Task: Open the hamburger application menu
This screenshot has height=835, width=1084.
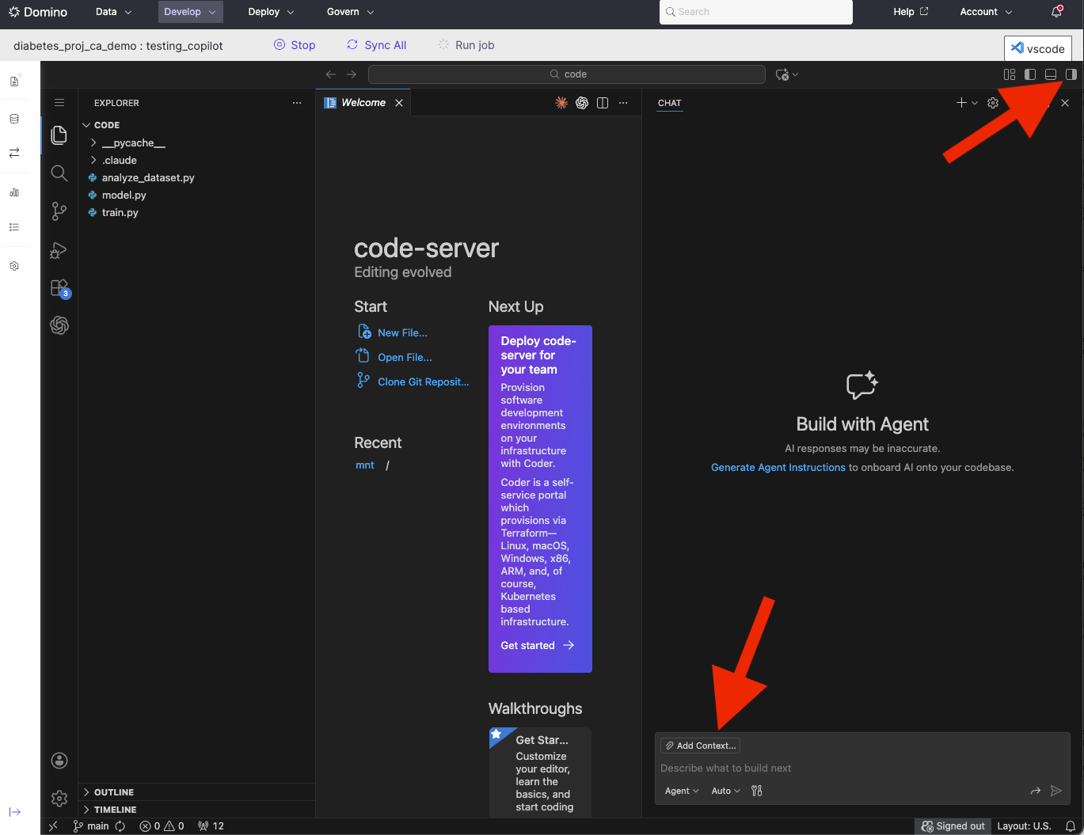Action: click(x=59, y=103)
